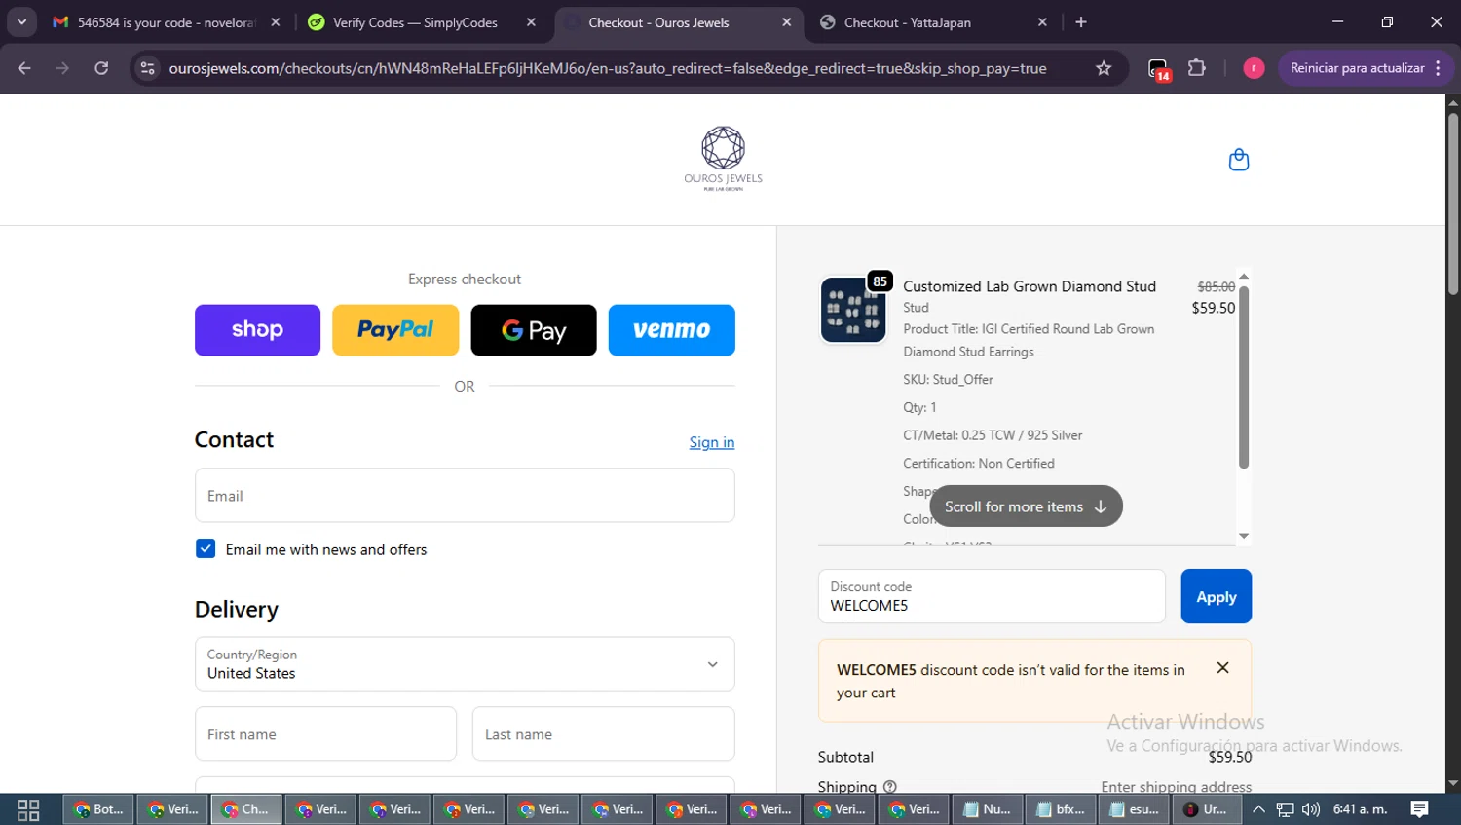
Task: Open the tab search dropdown arrow
Action: (x=21, y=22)
